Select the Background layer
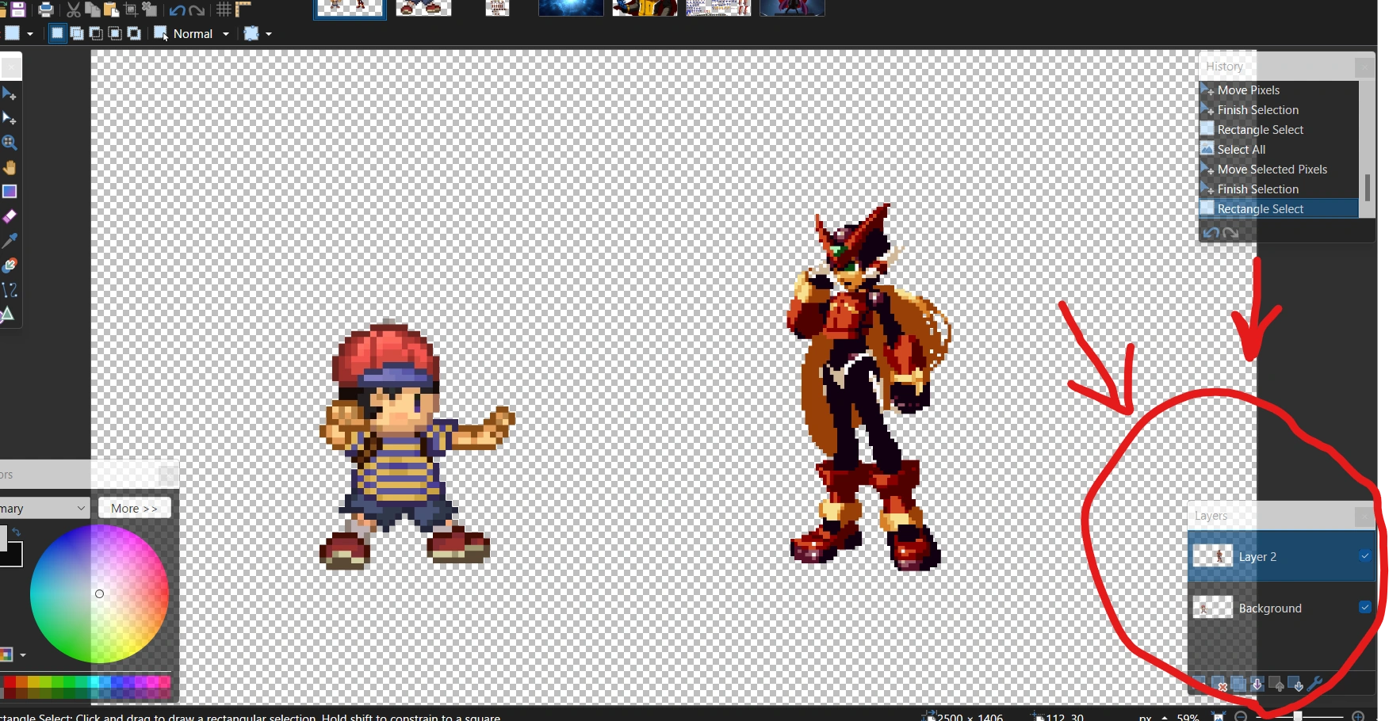The width and height of the screenshot is (1389, 721). pos(1281,608)
